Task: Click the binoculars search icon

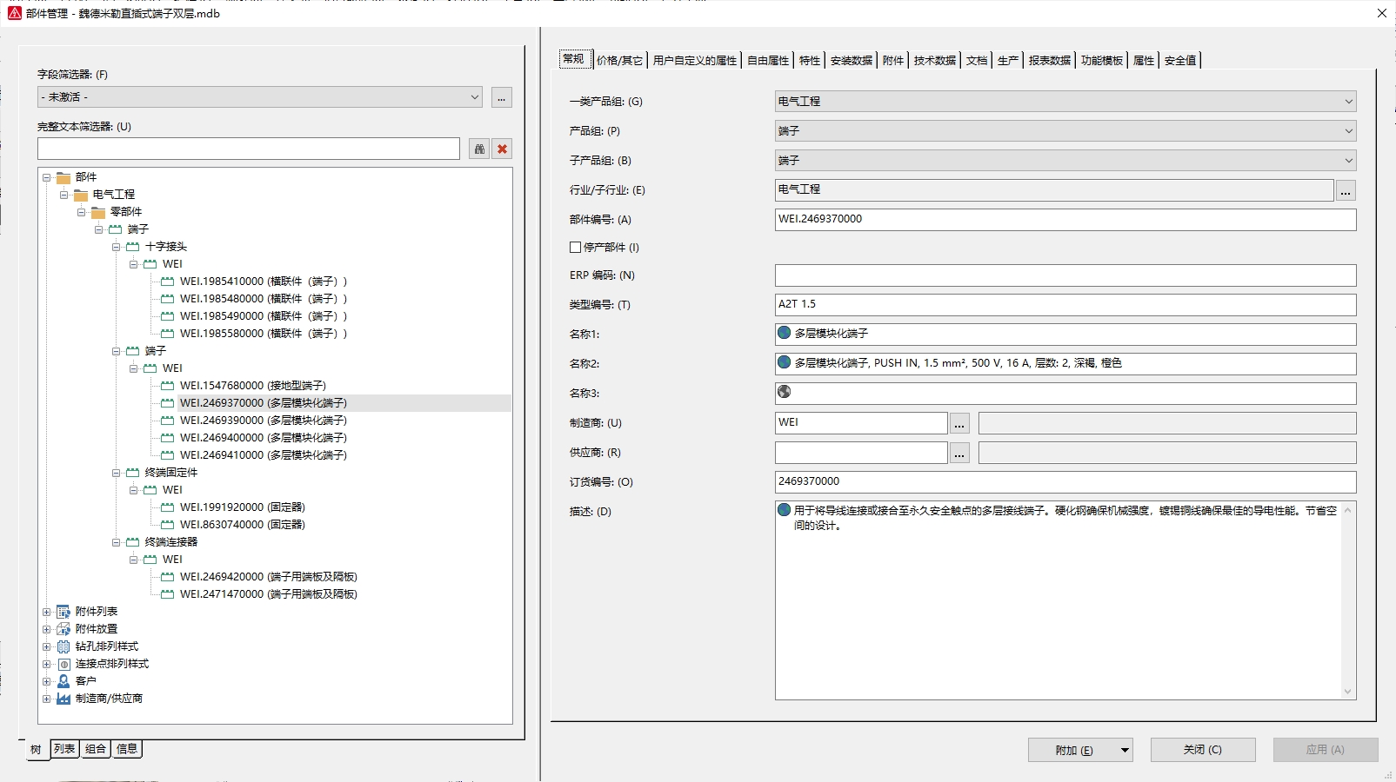Action: 479,149
